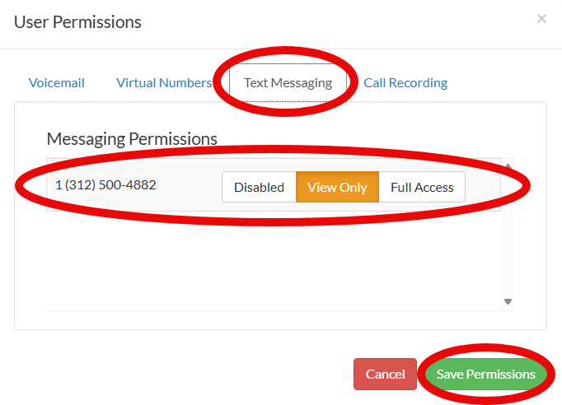Set messaging permission to Disabled

[x=259, y=187]
